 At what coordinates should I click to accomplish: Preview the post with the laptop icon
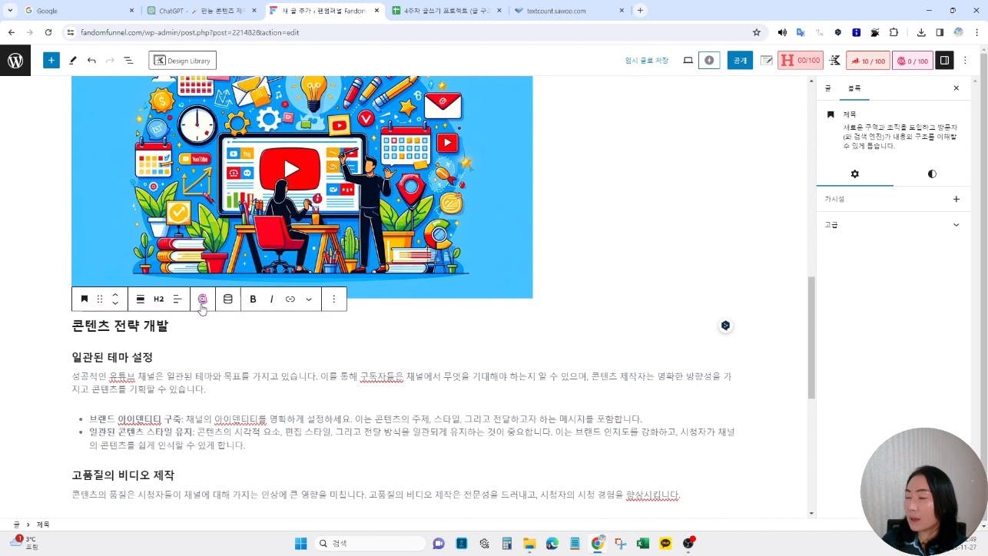[x=688, y=61]
